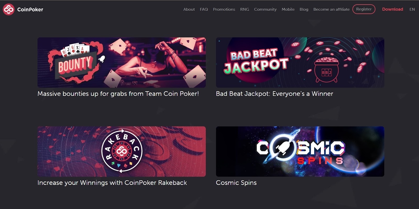Screen dimensions: 419x209
Task: Open Bad Beat Jackpot: Everyone's a Winner title
Action: tap(274, 94)
